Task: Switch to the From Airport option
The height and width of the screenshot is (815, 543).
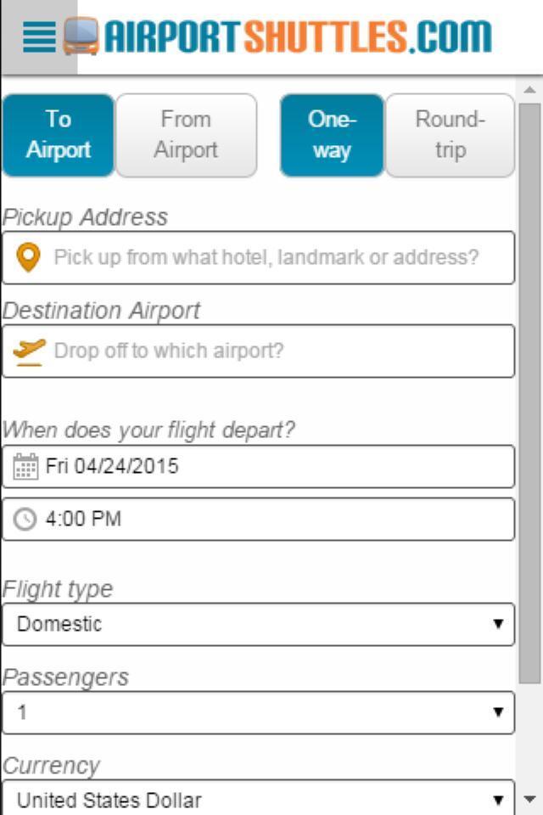Action: pos(186,134)
